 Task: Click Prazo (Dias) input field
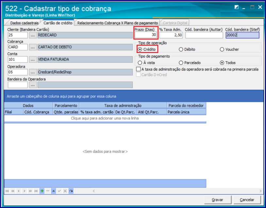(x=146, y=35)
